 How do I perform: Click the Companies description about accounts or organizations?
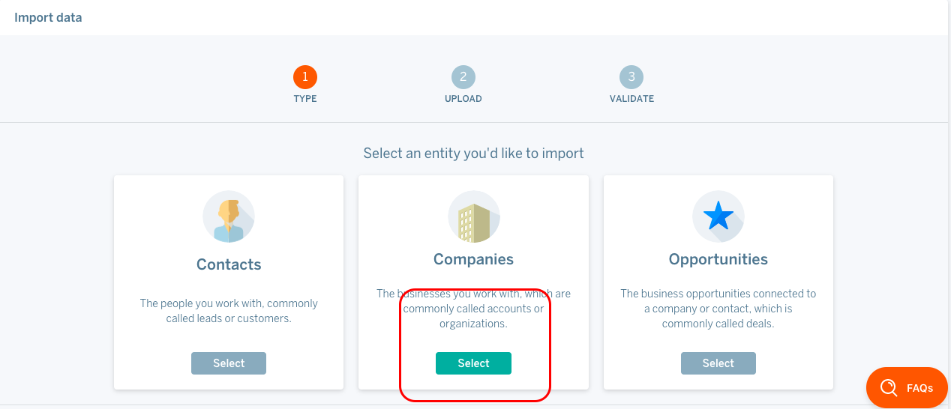(x=473, y=309)
